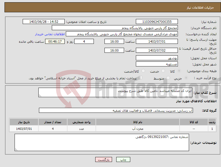Click the response deadline time 16:00 field

point(114,41)
